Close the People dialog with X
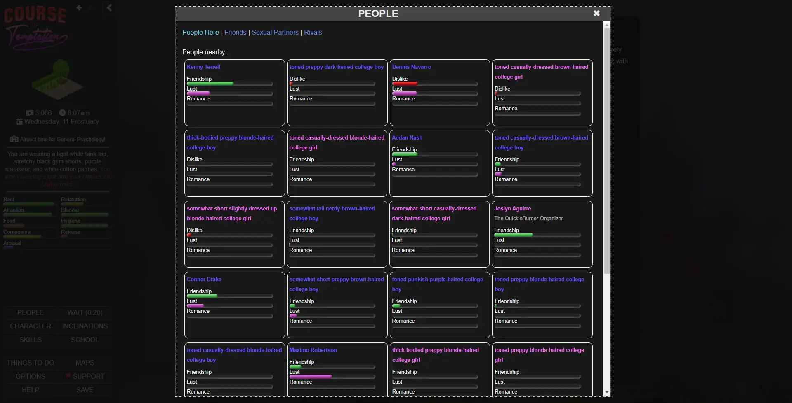792x403 pixels. click(x=596, y=13)
